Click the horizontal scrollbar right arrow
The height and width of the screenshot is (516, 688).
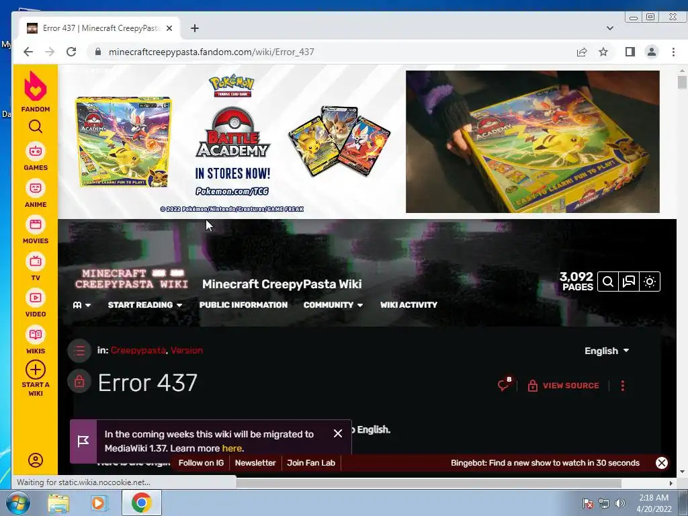(x=671, y=483)
